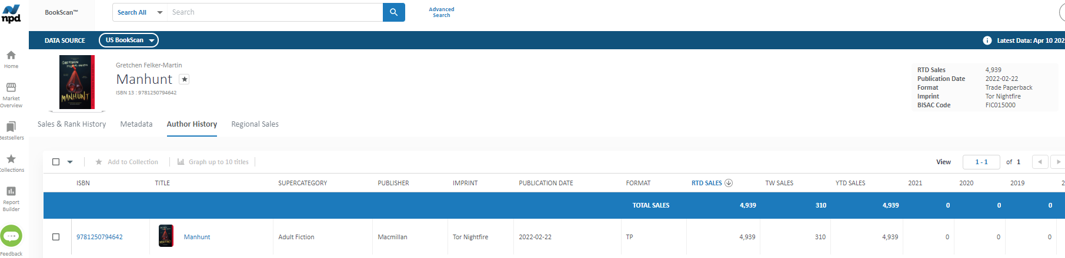Expand the Search All dropdown
Screen dimensions: 1065x258
[x=139, y=12]
